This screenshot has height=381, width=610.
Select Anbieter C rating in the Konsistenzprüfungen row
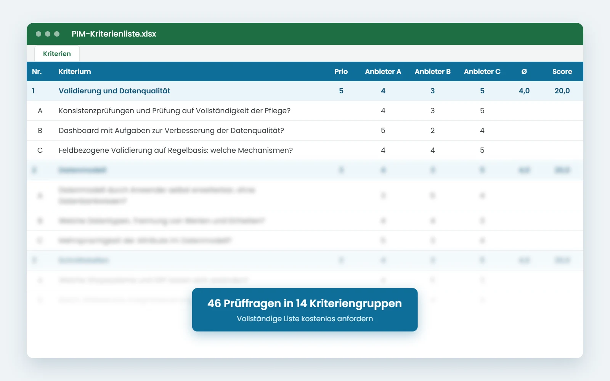[x=482, y=111]
